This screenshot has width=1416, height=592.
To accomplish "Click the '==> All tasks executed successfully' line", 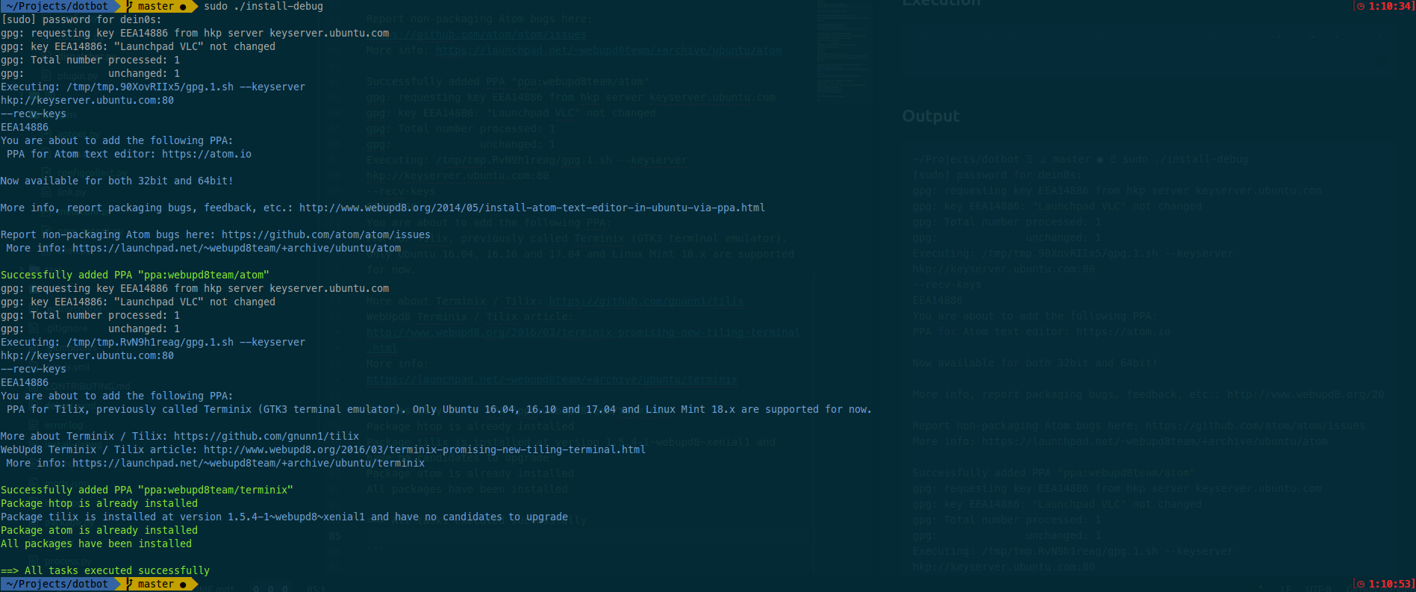I will click(x=105, y=570).
